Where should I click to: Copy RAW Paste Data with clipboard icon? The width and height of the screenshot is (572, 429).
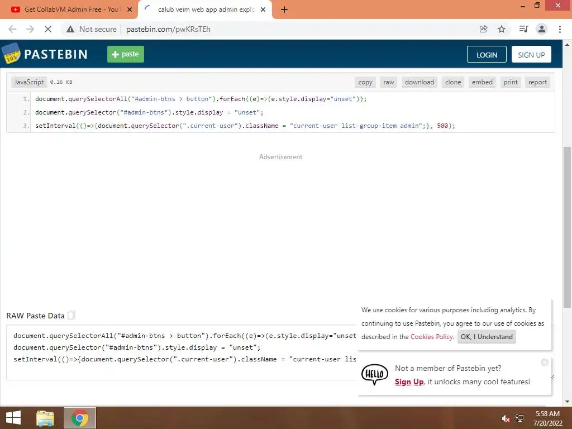pyautogui.click(x=71, y=315)
